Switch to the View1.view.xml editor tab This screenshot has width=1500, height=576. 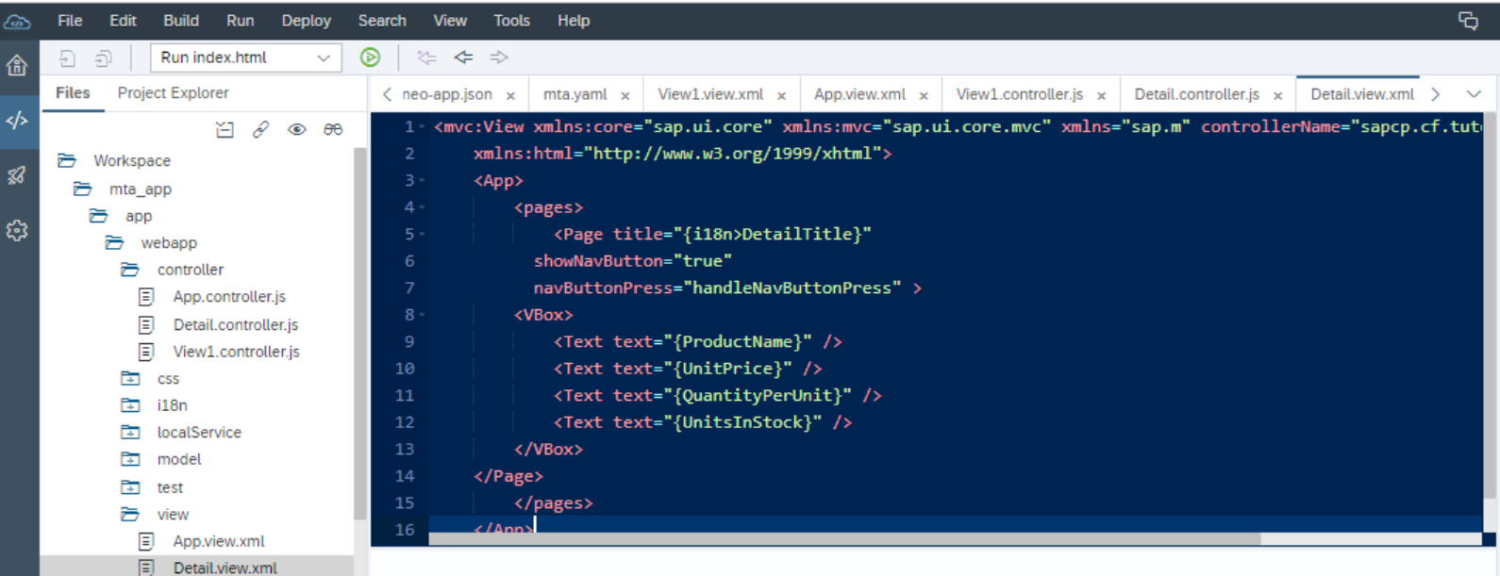coord(710,94)
